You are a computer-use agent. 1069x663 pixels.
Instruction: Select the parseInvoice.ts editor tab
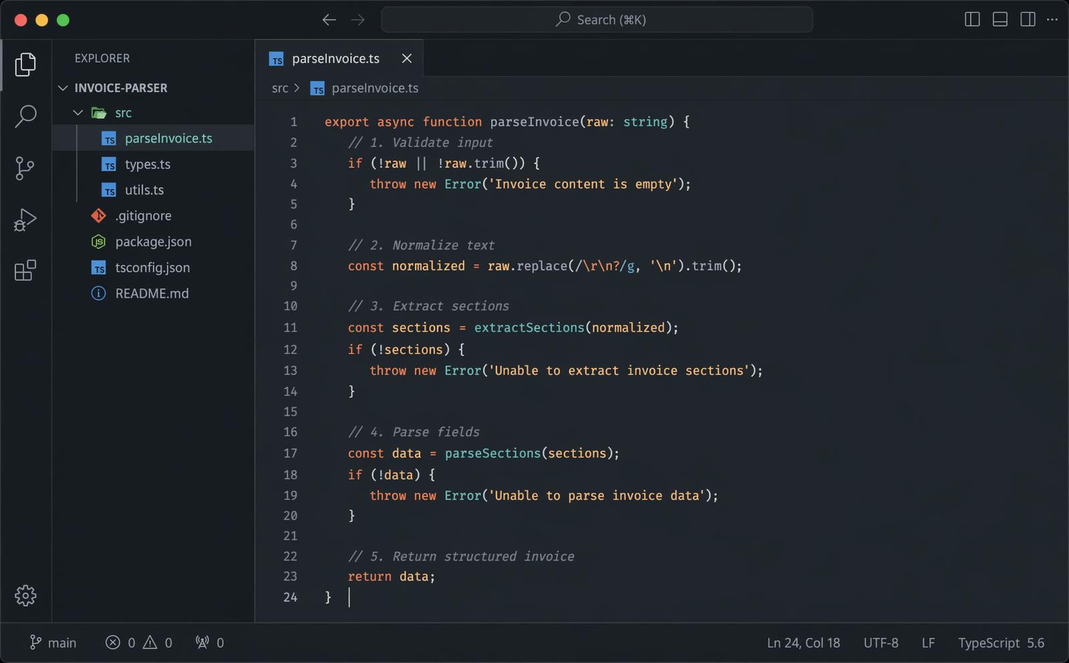[x=335, y=59]
